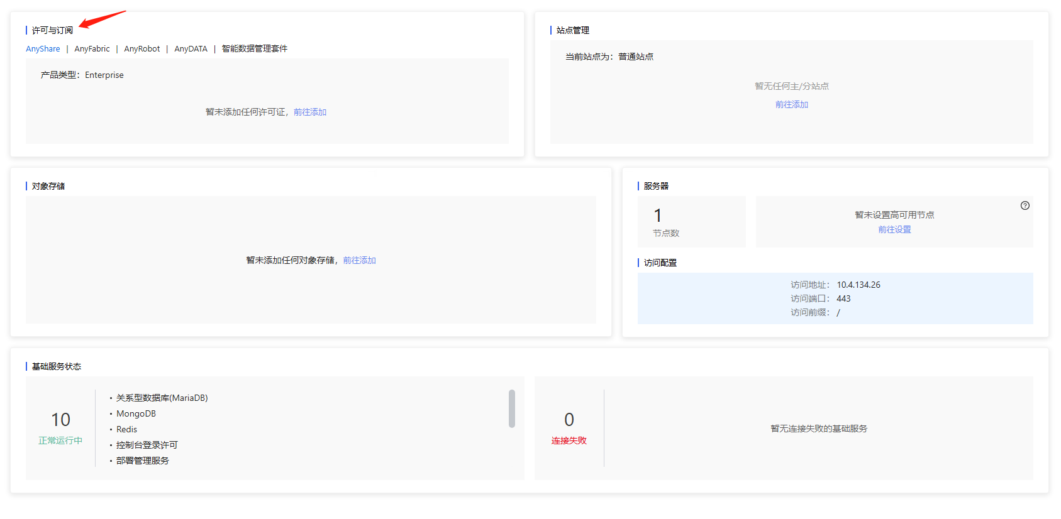Click 前往添加 link to add a license
This screenshot has height=519, width=1061.
(x=310, y=112)
